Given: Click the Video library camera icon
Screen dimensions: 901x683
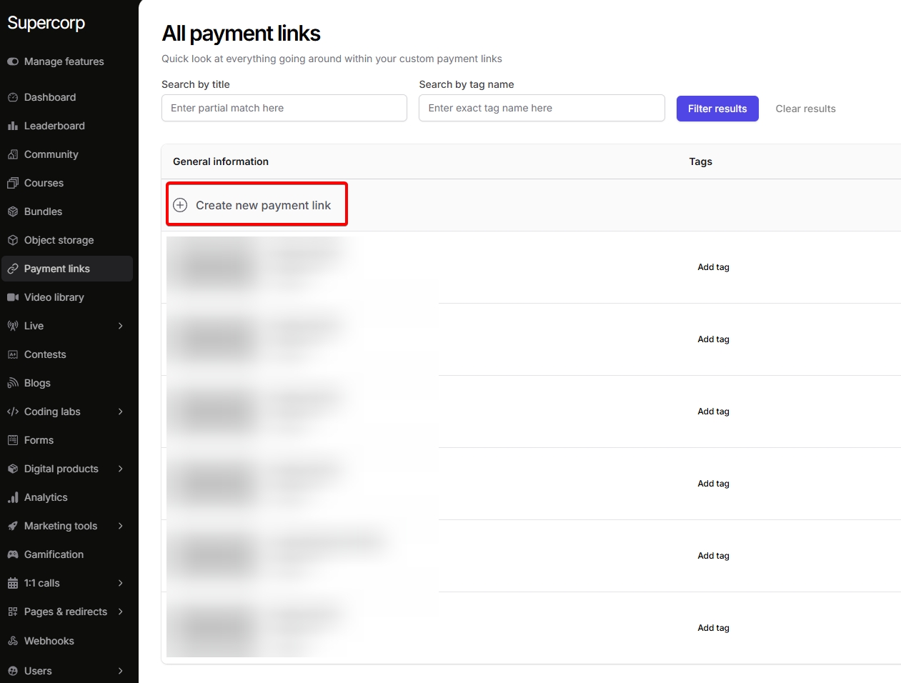Looking at the screenshot, I should (x=13, y=297).
